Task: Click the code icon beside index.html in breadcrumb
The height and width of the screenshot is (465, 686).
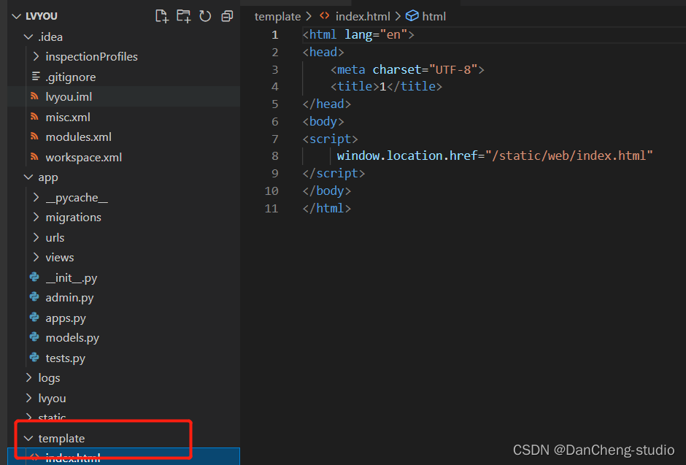Action: click(324, 16)
